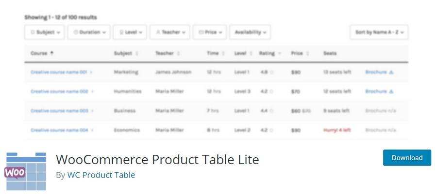Screen dimensions: 437x196
Task: Click the sort icon next to Rating header
Action: pos(280,53)
